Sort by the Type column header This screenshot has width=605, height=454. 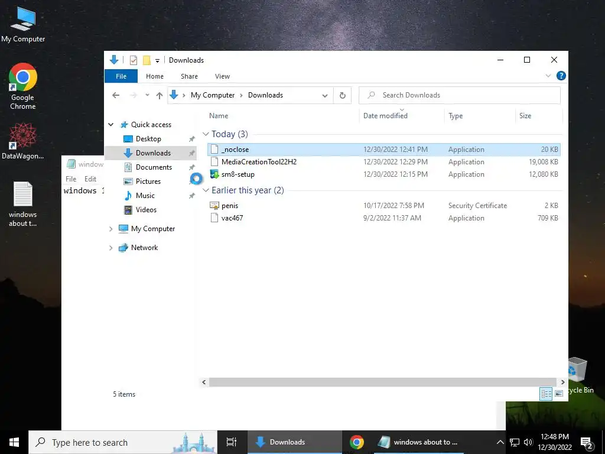[480, 116]
